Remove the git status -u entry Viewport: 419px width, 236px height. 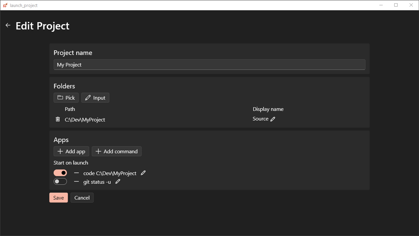tap(76, 182)
